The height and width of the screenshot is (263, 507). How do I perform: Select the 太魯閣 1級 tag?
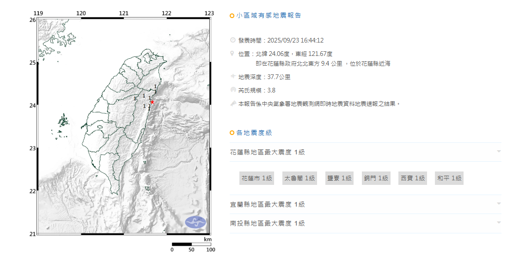tap(299, 178)
